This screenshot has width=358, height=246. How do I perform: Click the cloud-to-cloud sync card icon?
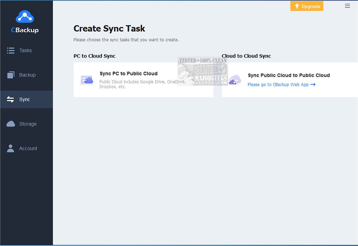tap(235, 80)
